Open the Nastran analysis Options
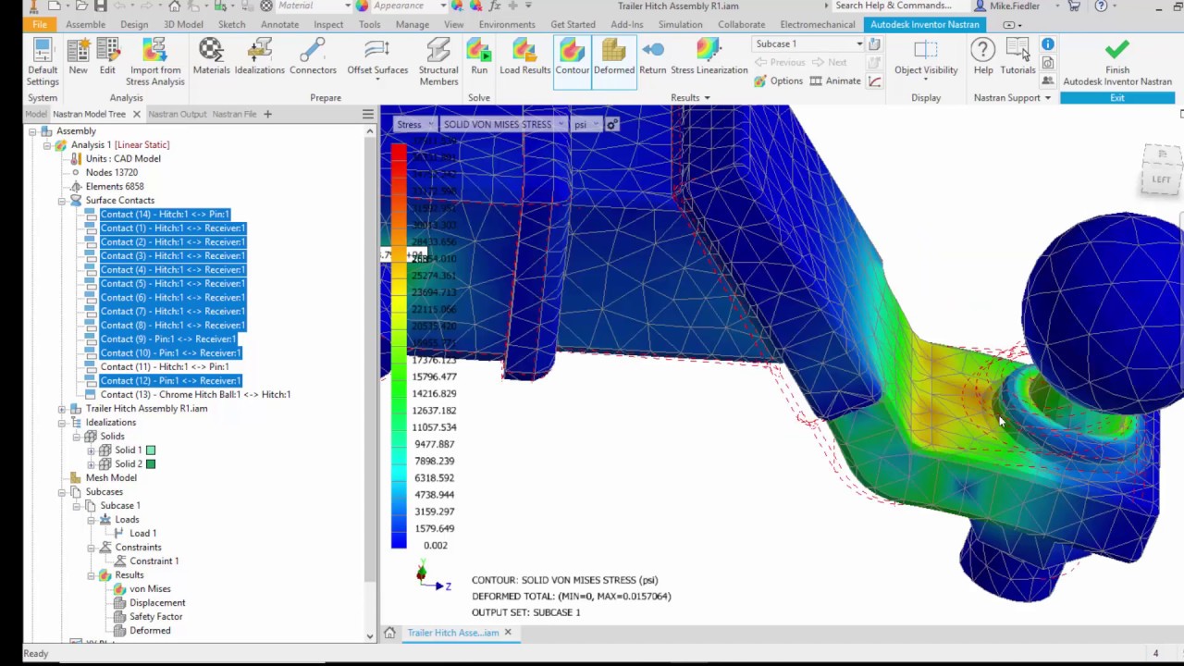1184x666 pixels. pyautogui.click(x=785, y=80)
